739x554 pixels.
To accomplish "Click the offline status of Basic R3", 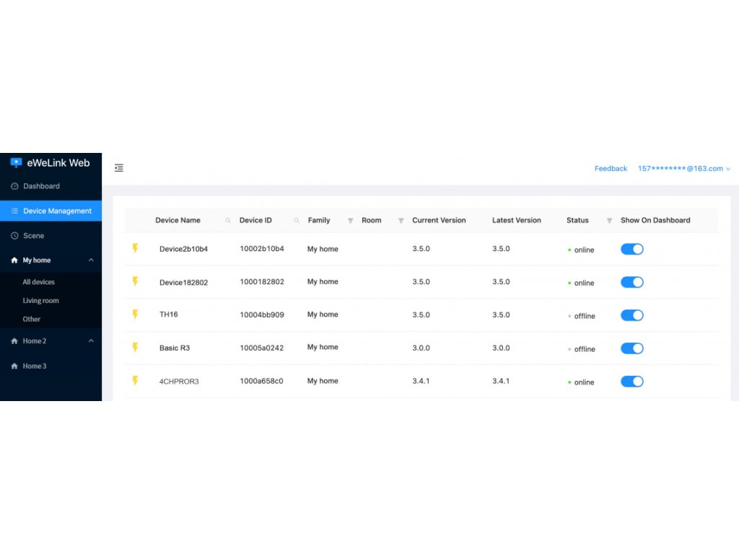I will (582, 349).
